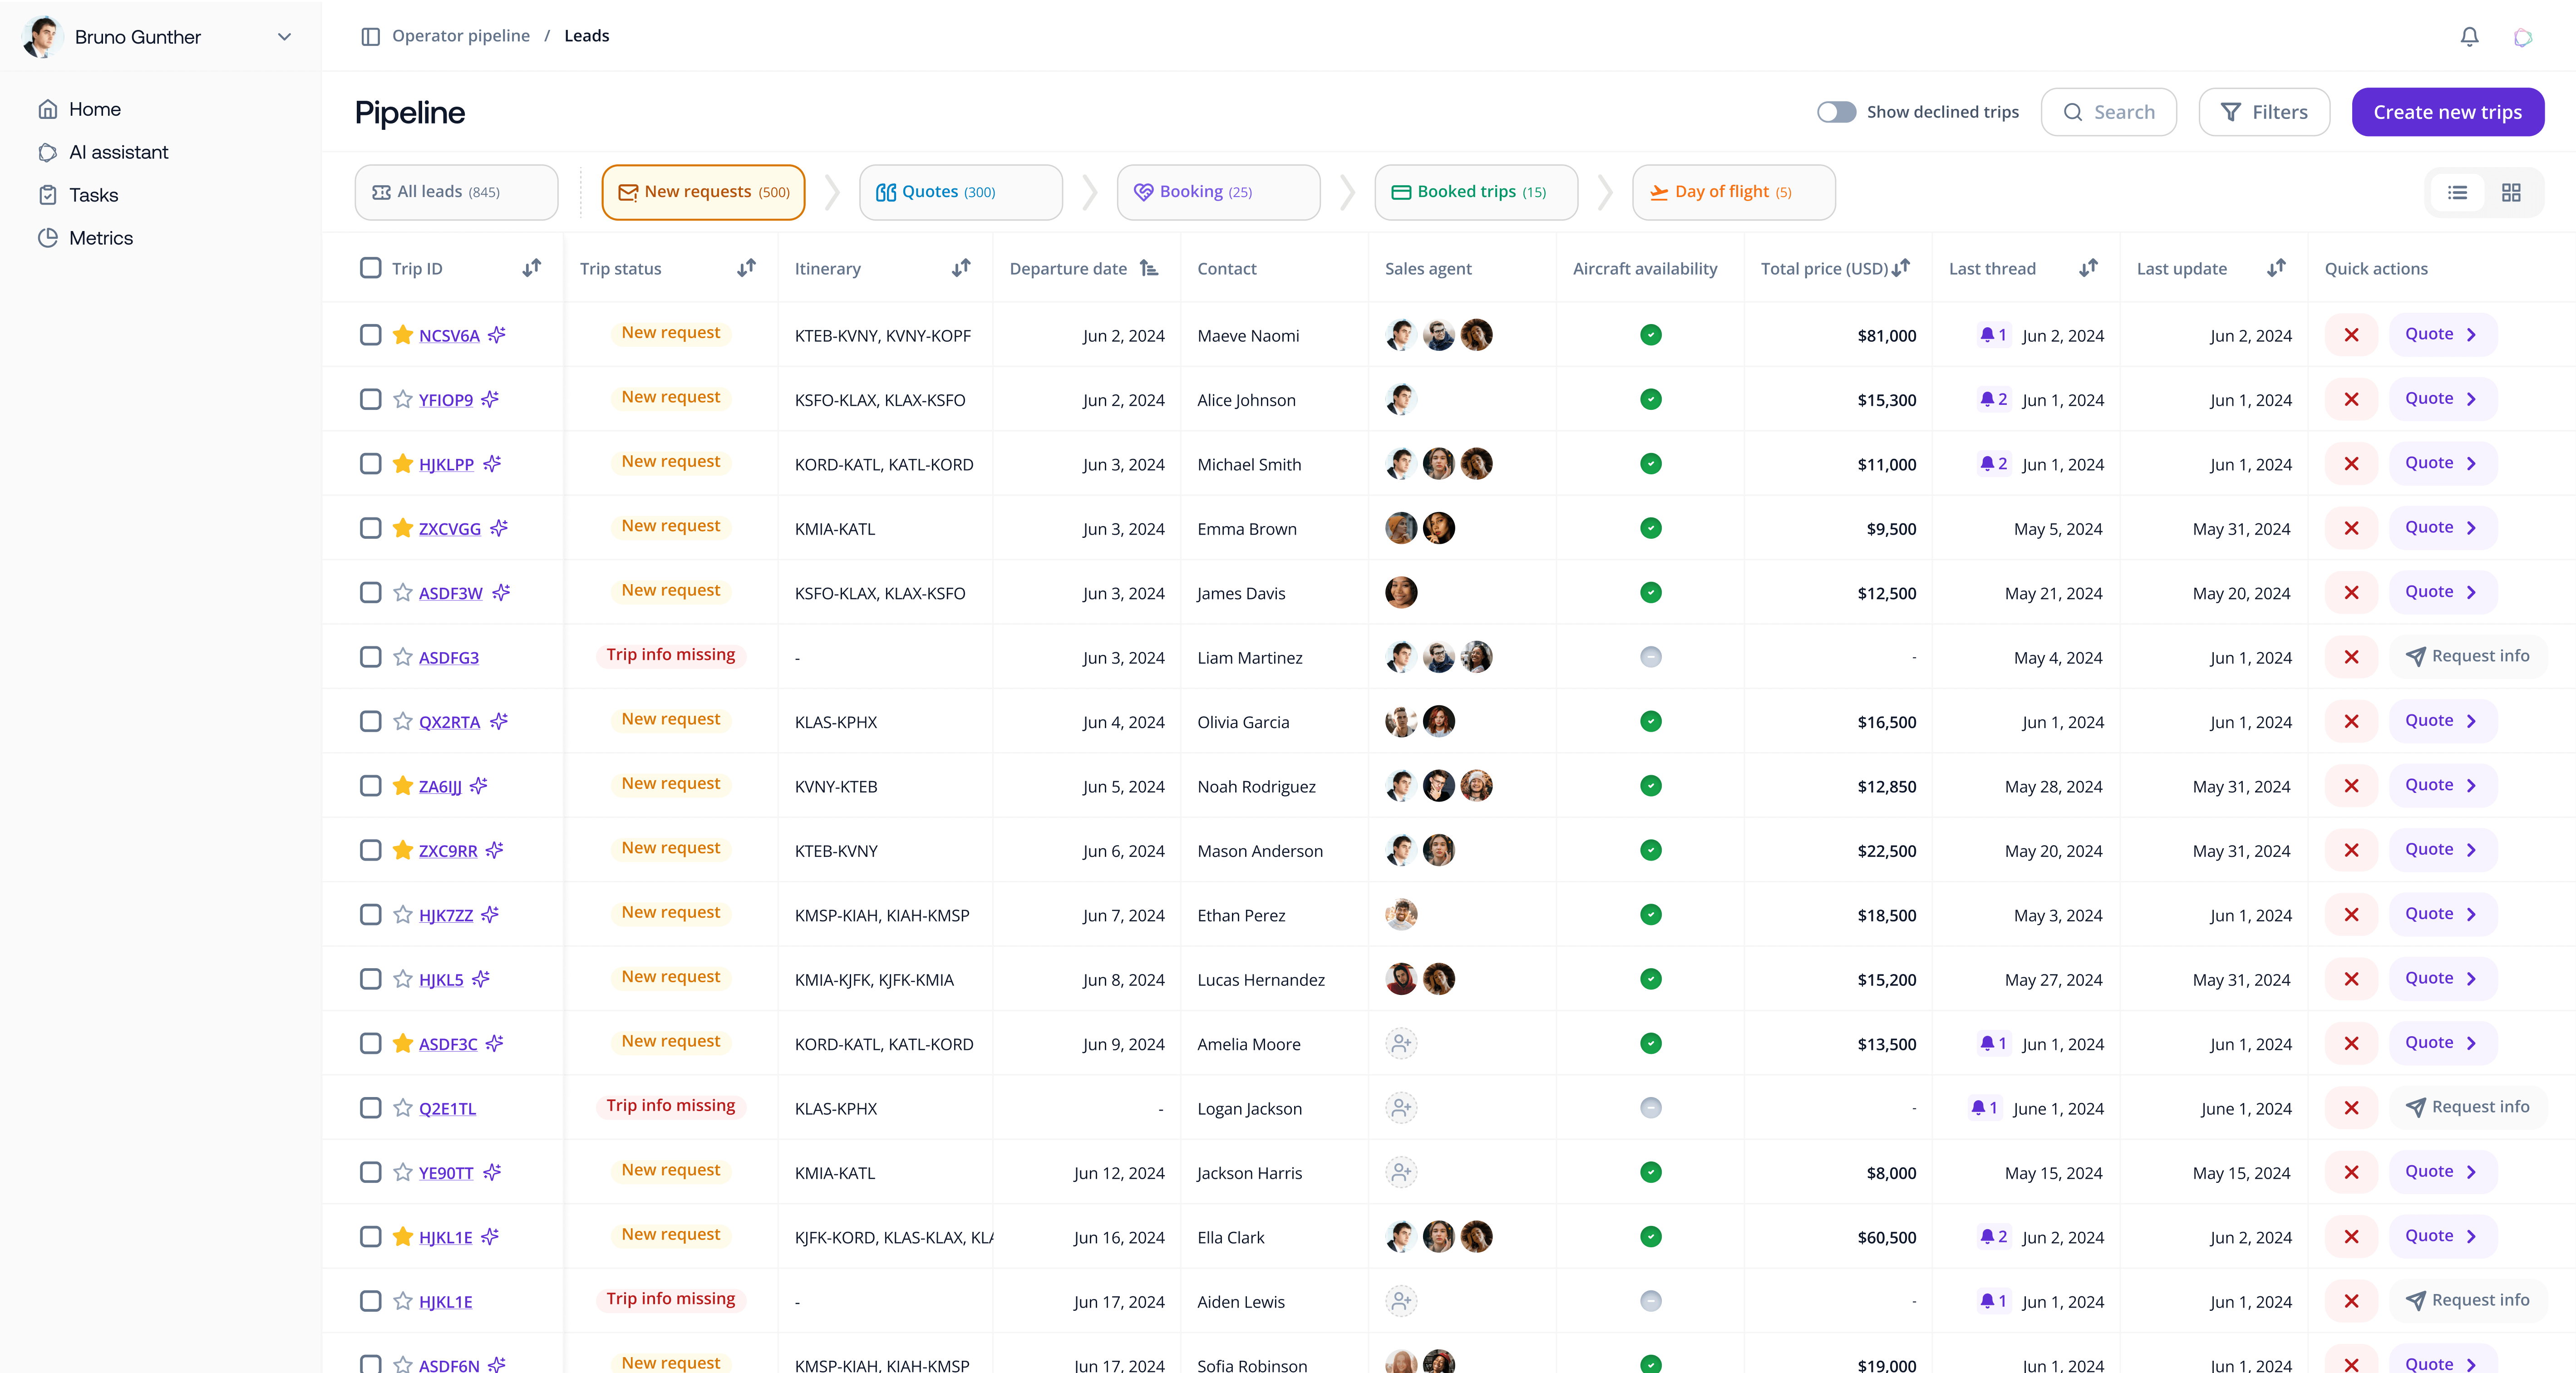2576x1373 pixels.
Task: Click the Search field
Action: [2108, 112]
